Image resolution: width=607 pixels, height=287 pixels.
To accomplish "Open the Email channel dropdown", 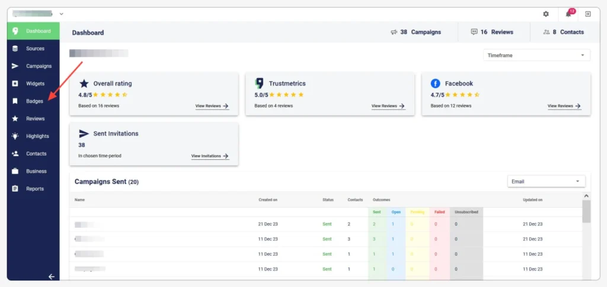I will point(546,182).
